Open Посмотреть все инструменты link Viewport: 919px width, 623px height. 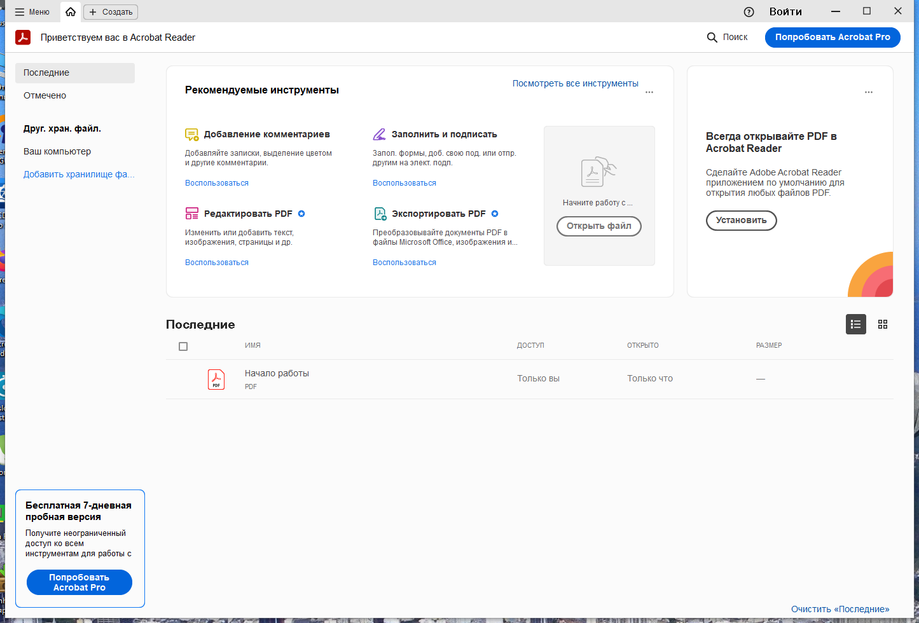575,83
